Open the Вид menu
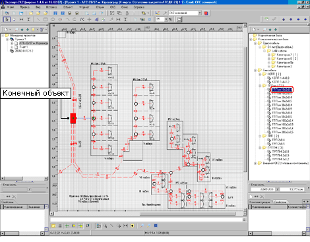The width and height of the screenshot is (310, 242). pos(38,7)
